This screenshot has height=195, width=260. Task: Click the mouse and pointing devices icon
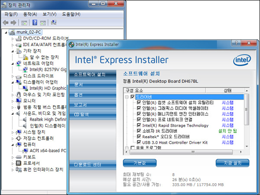coord(19,94)
